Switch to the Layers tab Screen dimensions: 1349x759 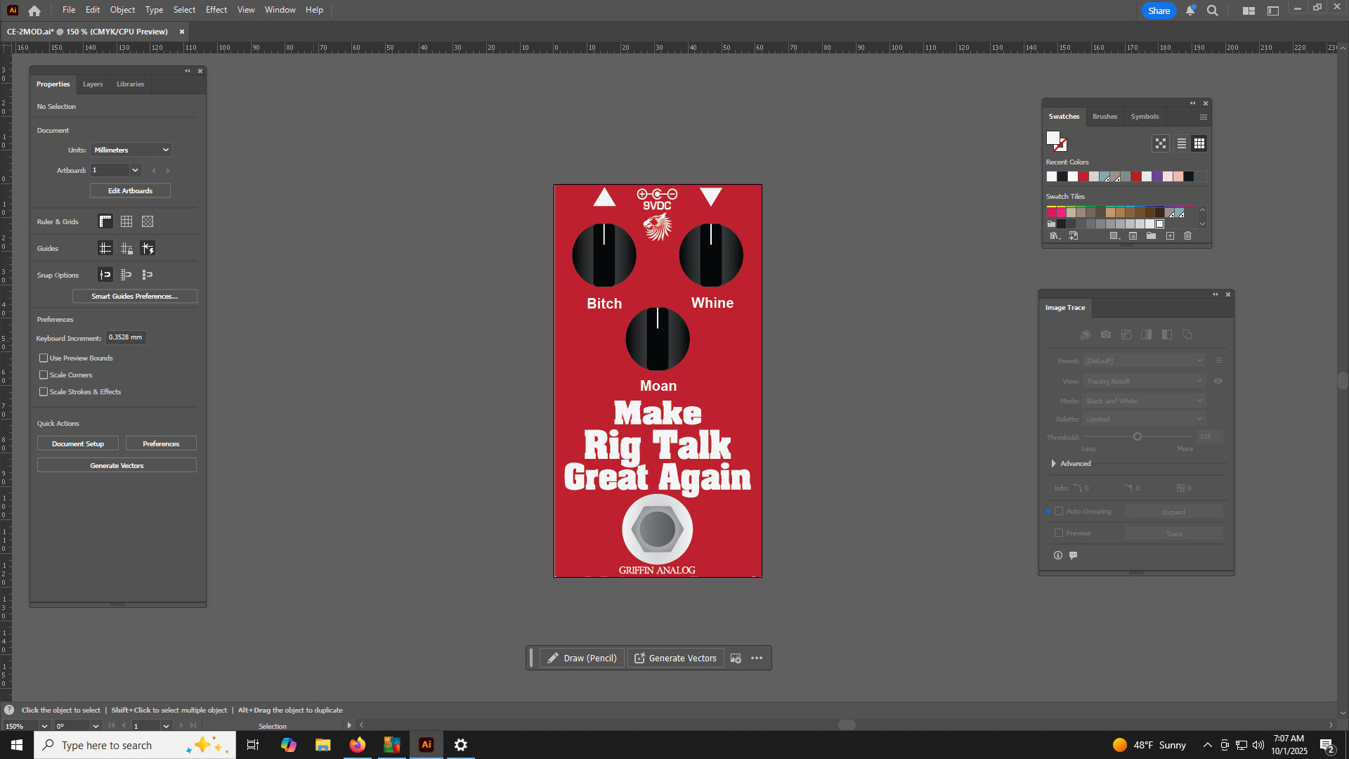(93, 84)
